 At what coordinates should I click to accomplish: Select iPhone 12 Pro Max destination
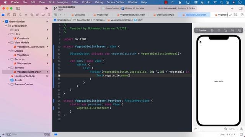[133, 8]
